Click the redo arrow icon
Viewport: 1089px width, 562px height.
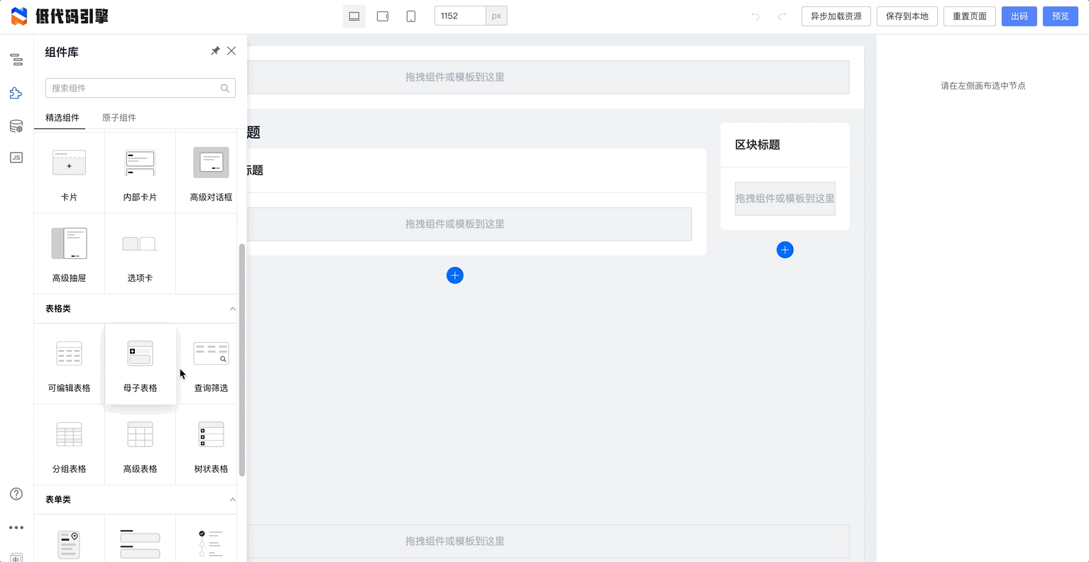782,16
